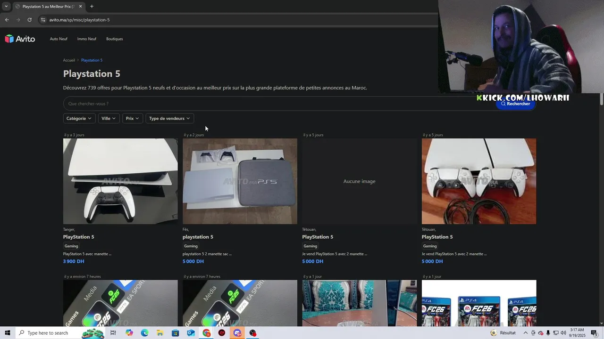
Task: Expand the Type de vendeurs dropdown
Action: 169,118
